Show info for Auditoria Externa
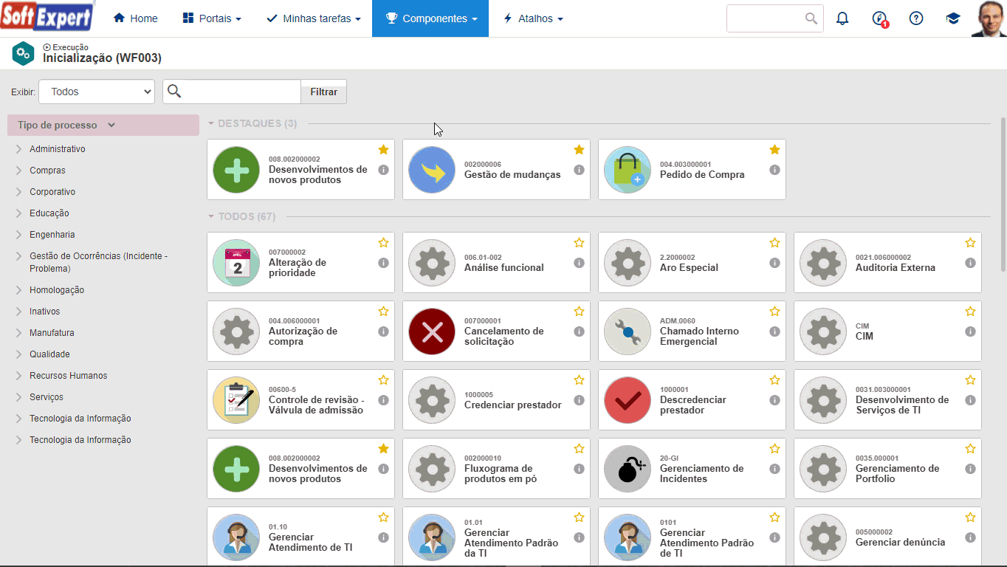The width and height of the screenshot is (1007, 567). (x=970, y=263)
